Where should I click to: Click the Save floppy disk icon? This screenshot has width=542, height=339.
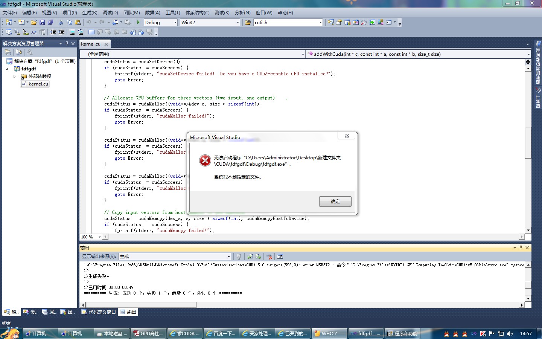pyautogui.click(x=42, y=23)
